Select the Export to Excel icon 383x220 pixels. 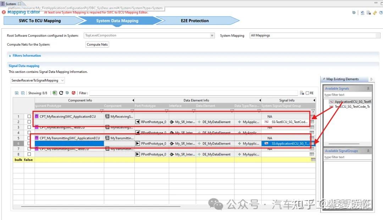[54, 93]
